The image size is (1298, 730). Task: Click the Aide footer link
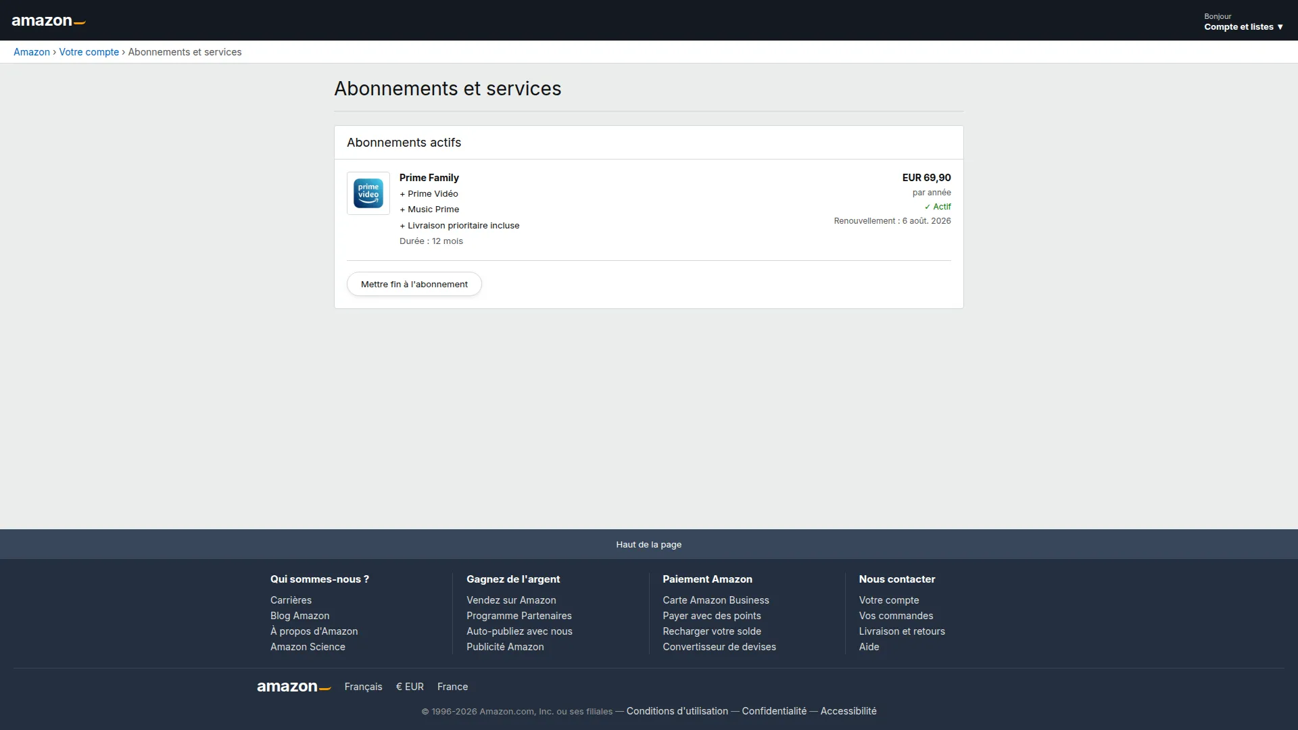(x=869, y=647)
